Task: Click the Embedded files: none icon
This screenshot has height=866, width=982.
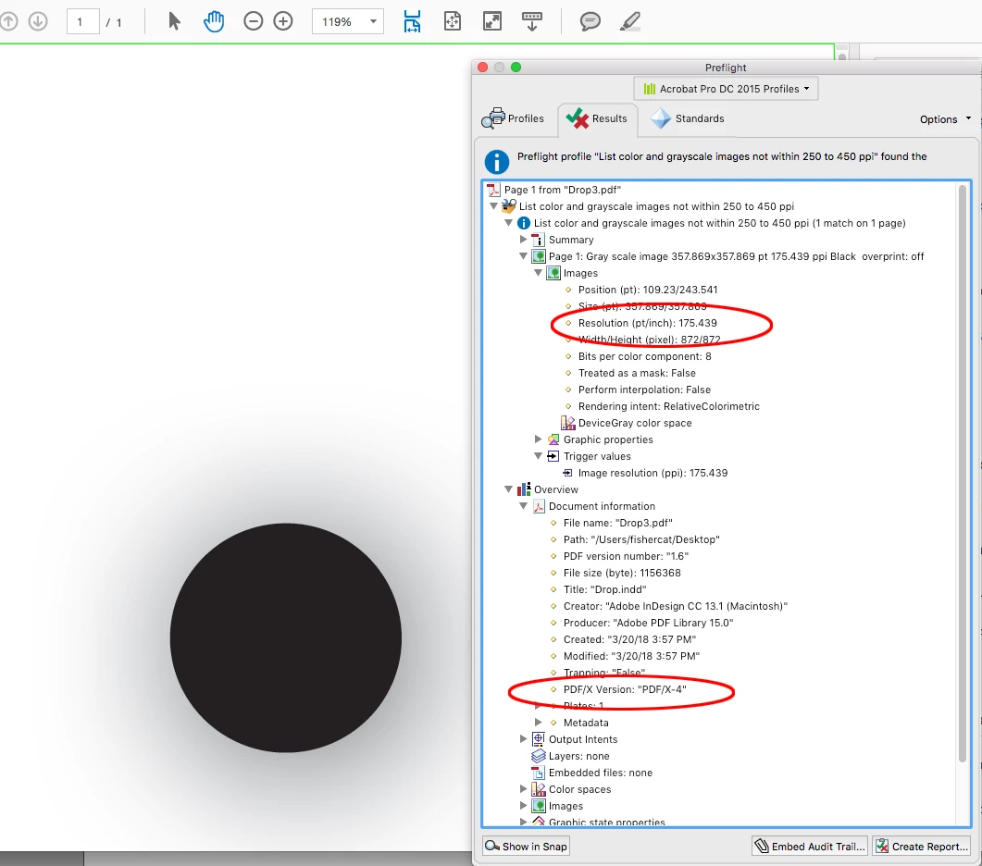Action: (539, 773)
